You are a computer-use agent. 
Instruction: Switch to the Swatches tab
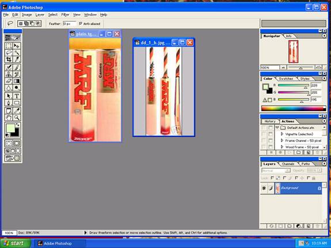pos(286,78)
